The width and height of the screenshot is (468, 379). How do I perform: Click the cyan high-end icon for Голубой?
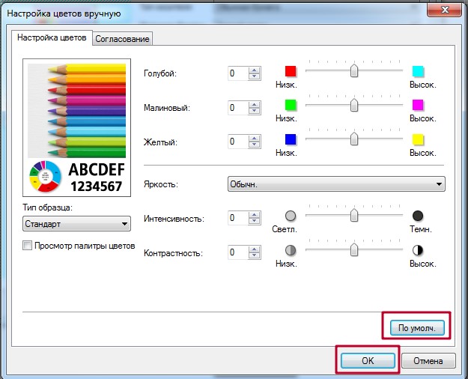point(419,71)
